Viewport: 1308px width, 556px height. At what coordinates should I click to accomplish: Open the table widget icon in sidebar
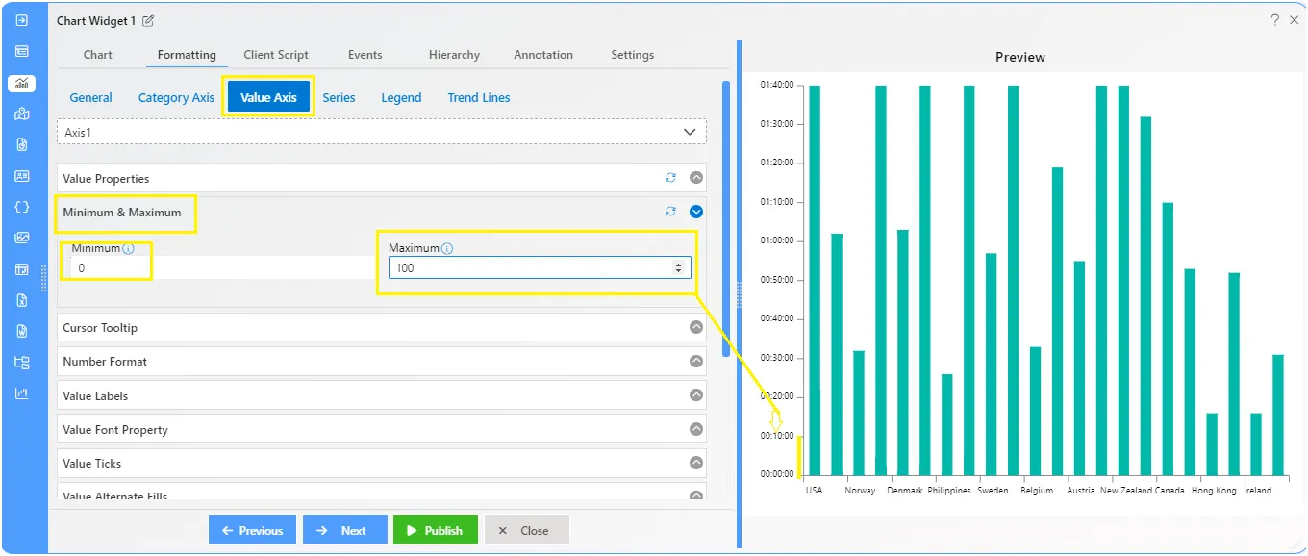point(22,51)
